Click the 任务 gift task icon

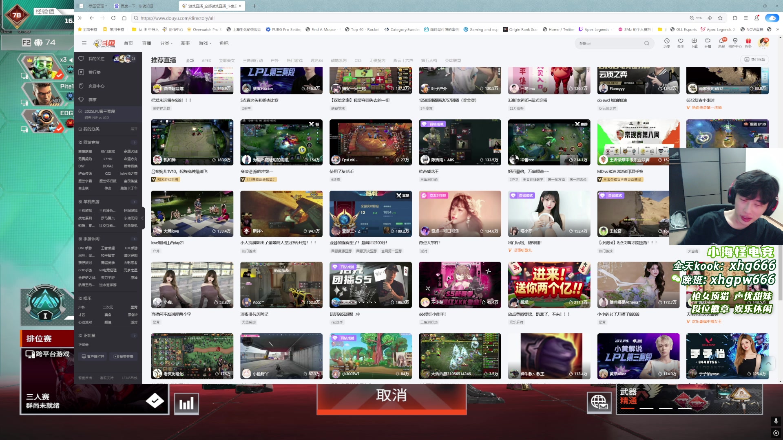[748, 43]
